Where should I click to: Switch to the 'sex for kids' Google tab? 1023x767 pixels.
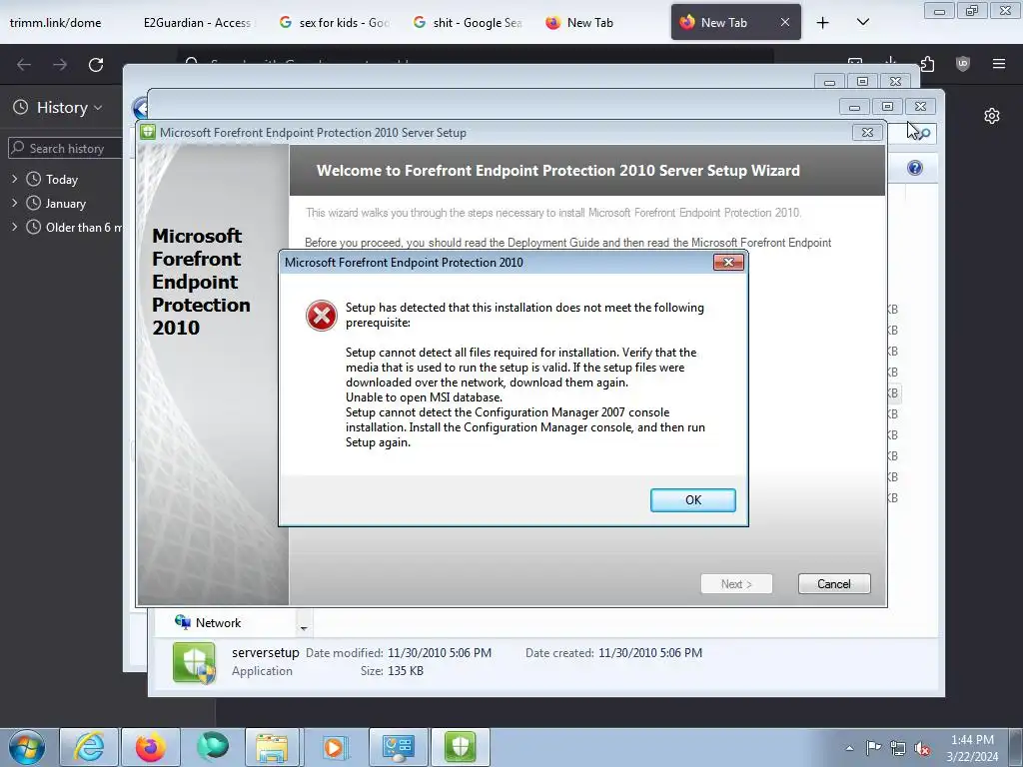coord(334,23)
